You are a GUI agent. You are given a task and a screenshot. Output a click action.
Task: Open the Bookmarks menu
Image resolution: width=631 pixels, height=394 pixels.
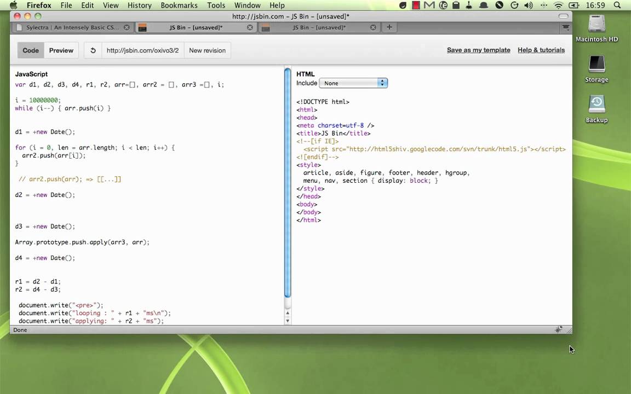[179, 5]
